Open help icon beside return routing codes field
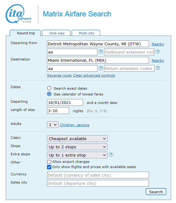 pos(101,68)
